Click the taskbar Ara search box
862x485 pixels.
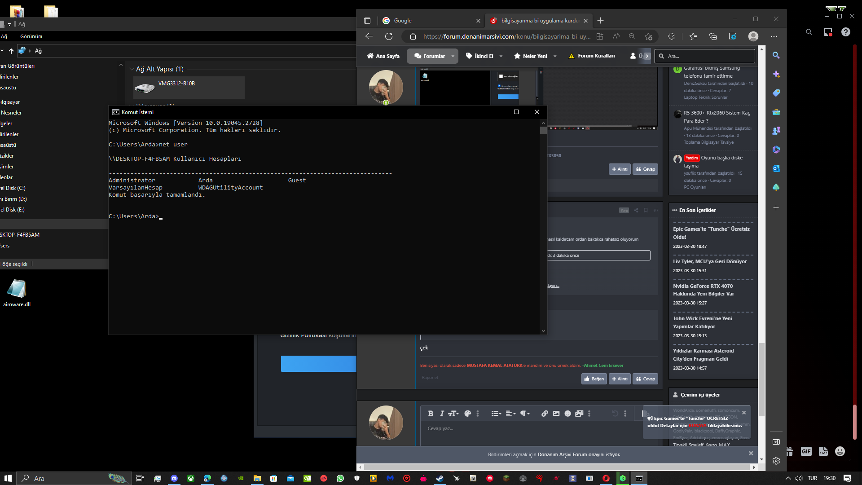pyautogui.click(x=74, y=478)
